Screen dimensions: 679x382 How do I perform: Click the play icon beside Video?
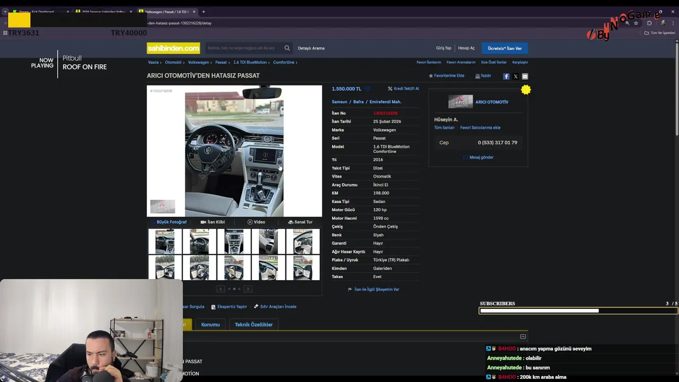tap(250, 222)
